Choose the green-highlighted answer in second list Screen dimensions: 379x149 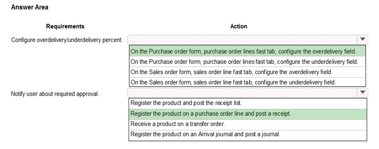coord(248,114)
